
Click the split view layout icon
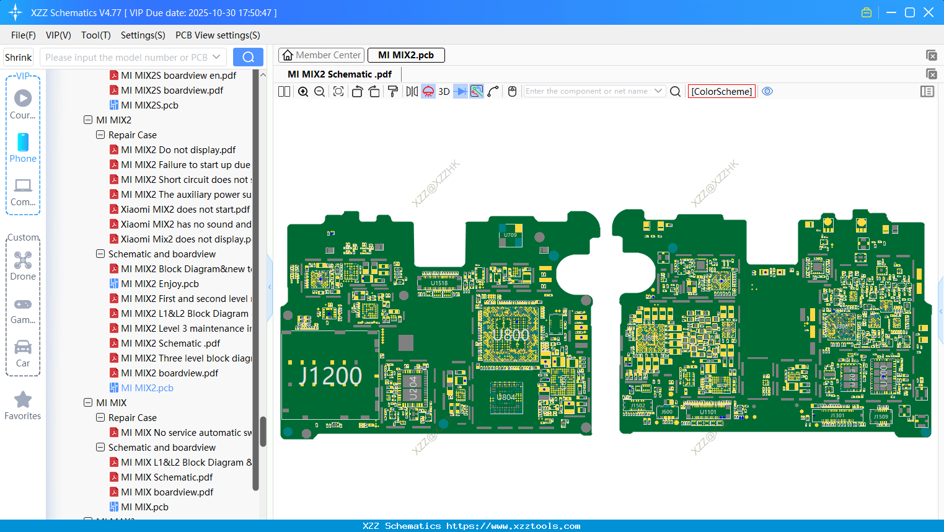284,92
